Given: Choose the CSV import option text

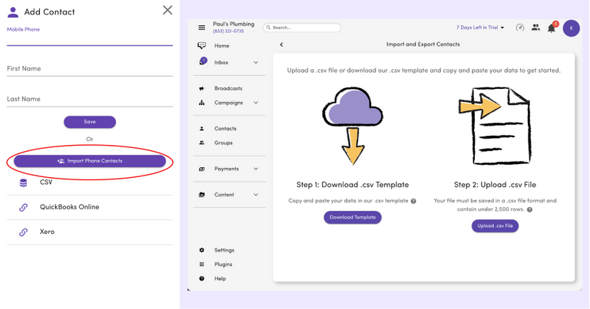Looking at the screenshot, I should click(46, 182).
